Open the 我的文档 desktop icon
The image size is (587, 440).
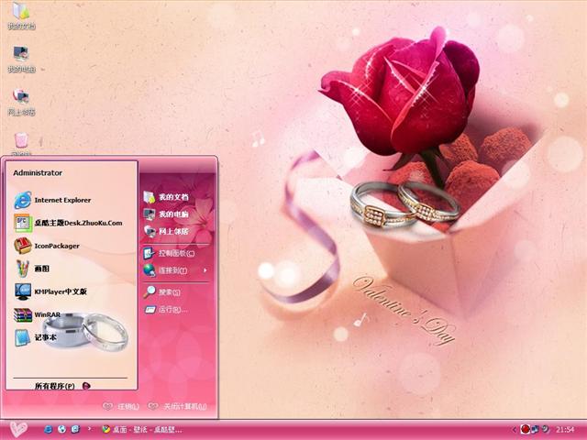(20, 16)
